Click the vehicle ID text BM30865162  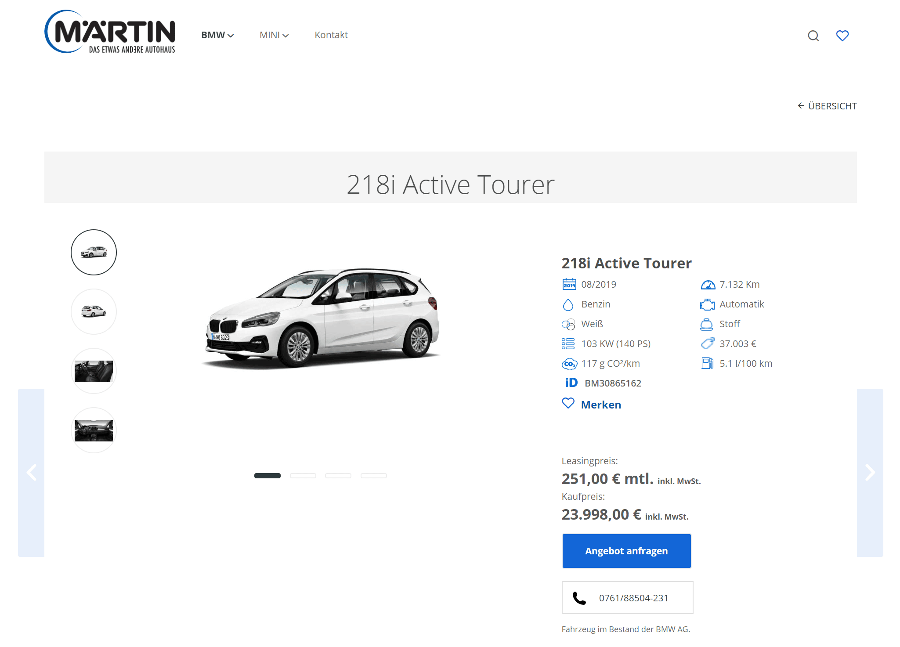(x=613, y=383)
